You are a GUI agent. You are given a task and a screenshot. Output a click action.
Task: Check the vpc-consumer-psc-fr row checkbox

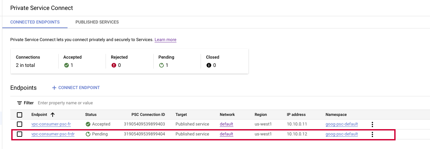coord(20,124)
